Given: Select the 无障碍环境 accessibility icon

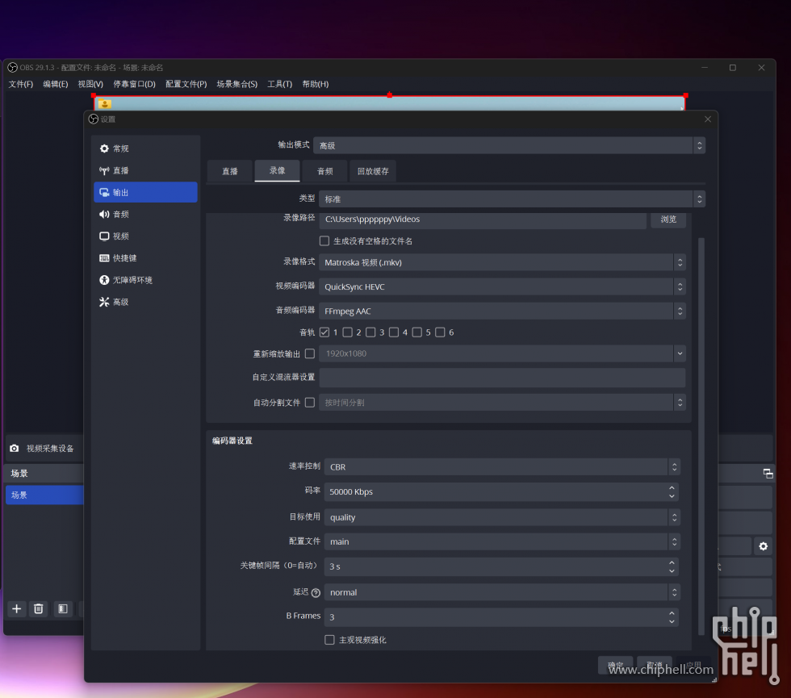Looking at the screenshot, I should (x=104, y=280).
